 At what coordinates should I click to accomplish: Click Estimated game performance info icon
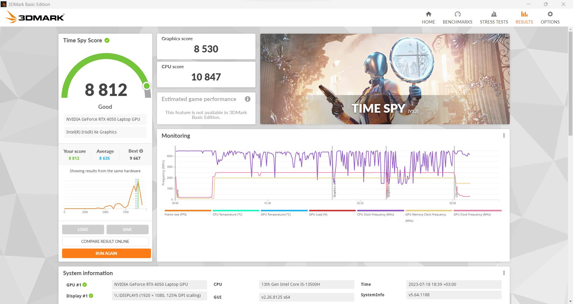pos(247,99)
